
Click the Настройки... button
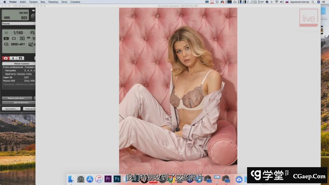click(x=11, y=109)
